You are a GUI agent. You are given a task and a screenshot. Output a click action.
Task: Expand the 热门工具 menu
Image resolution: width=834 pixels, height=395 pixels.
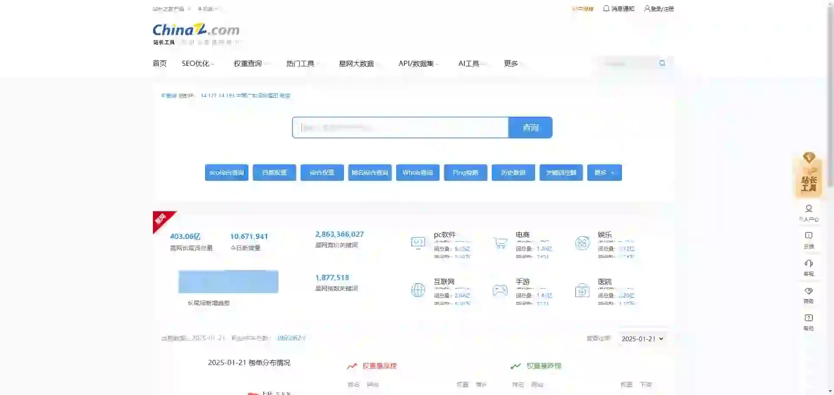pos(303,63)
